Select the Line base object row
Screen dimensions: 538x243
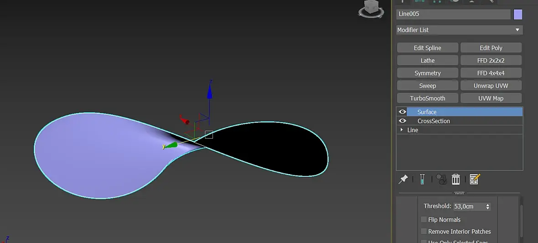tap(460, 130)
